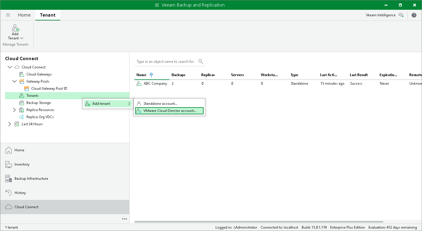Switch to the Inventory view

point(22,164)
